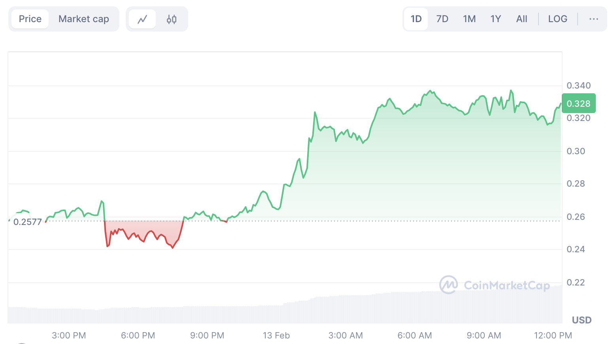Open the three-dot more options menu
Viewport: 612px width, 344px height.
coord(593,19)
